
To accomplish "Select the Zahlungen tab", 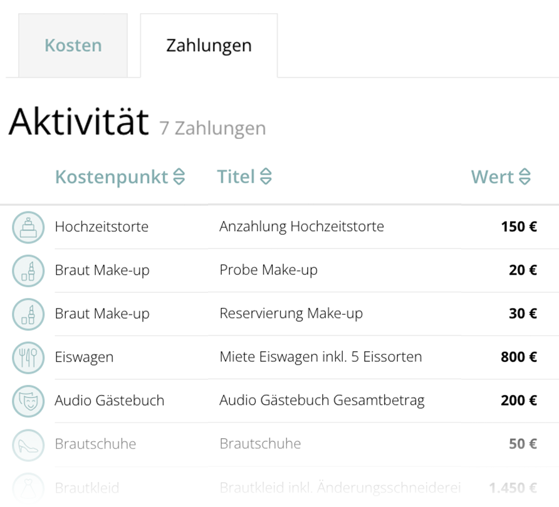I will click(209, 46).
